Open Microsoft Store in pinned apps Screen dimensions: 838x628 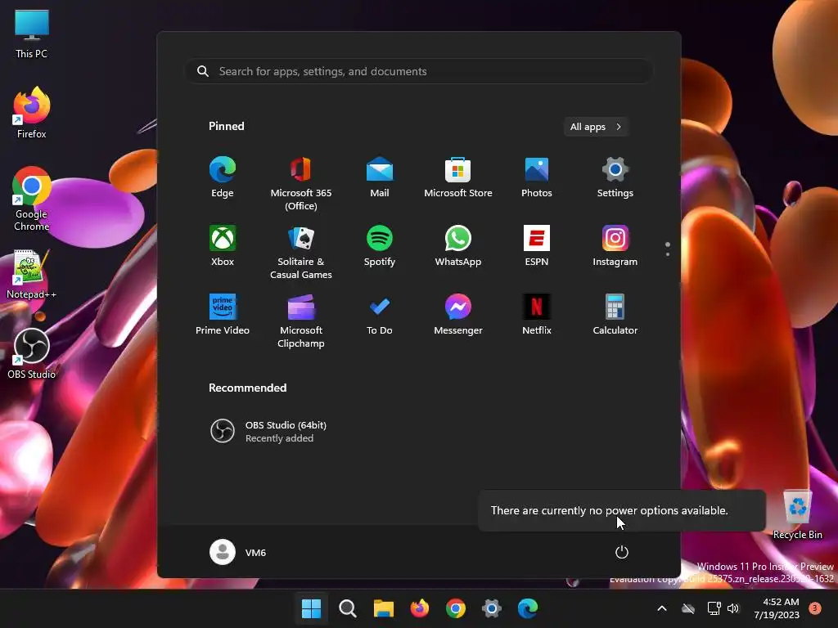[458, 177]
